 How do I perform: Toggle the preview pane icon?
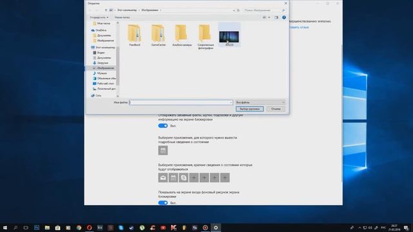tap(276, 17)
